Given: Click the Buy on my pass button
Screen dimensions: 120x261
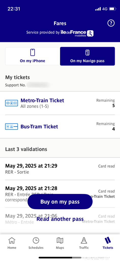Looking at the screenshot, I should click(60, 202).
